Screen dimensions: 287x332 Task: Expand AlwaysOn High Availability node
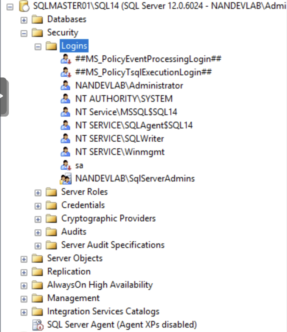[24, 286]
